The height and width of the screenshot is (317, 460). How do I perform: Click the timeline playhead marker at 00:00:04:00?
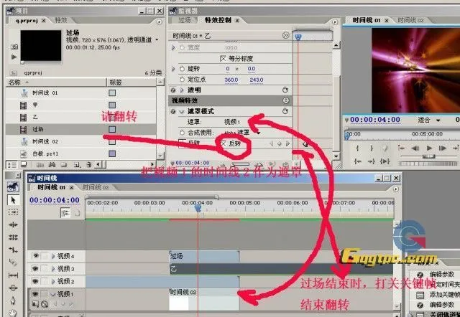click(198, 207)
